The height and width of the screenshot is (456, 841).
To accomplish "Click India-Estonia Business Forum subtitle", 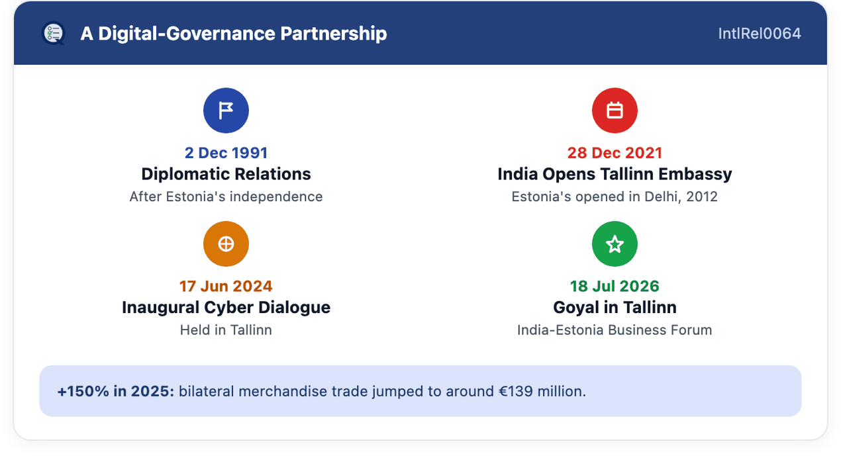I will coord(615,330).
